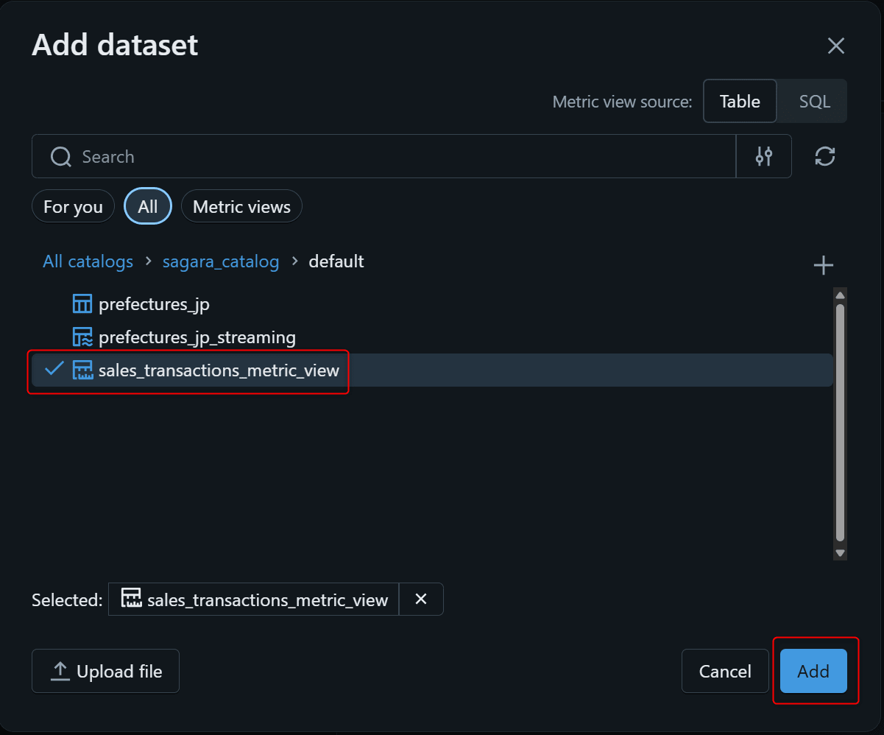Click the Upload file button

click(x=105, y=671)
